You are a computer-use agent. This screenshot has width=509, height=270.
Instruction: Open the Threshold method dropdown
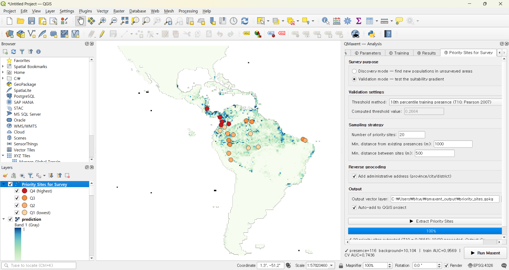click(x=446, y=102)
